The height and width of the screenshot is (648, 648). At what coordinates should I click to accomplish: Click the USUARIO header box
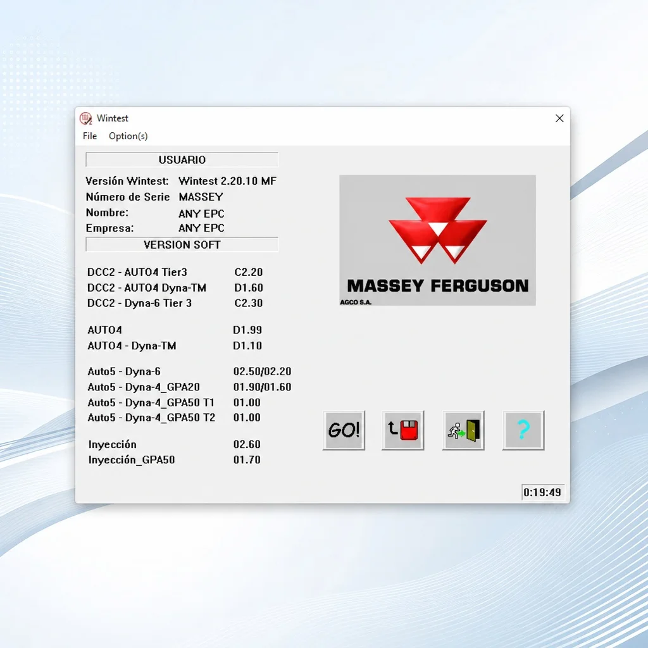[x=182, y=159]
